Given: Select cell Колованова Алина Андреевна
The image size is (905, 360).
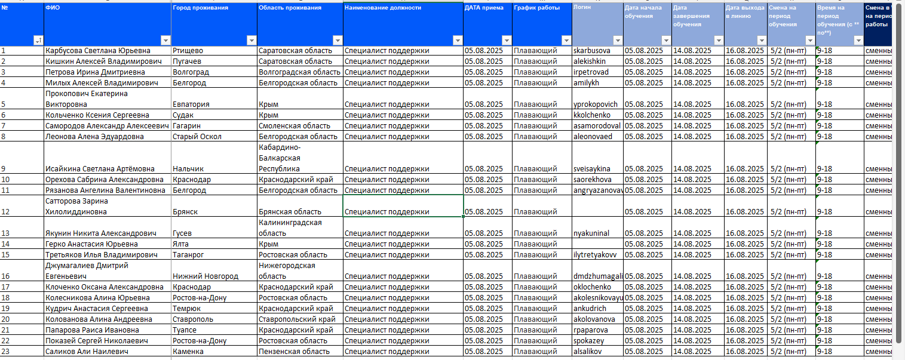Looking at the screenshot, I should tap(108, 319).
